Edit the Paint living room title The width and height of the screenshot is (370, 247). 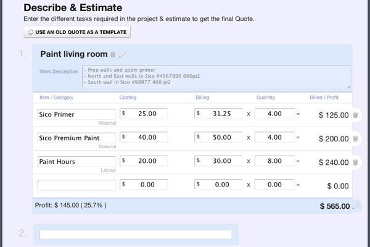[121, 54]
